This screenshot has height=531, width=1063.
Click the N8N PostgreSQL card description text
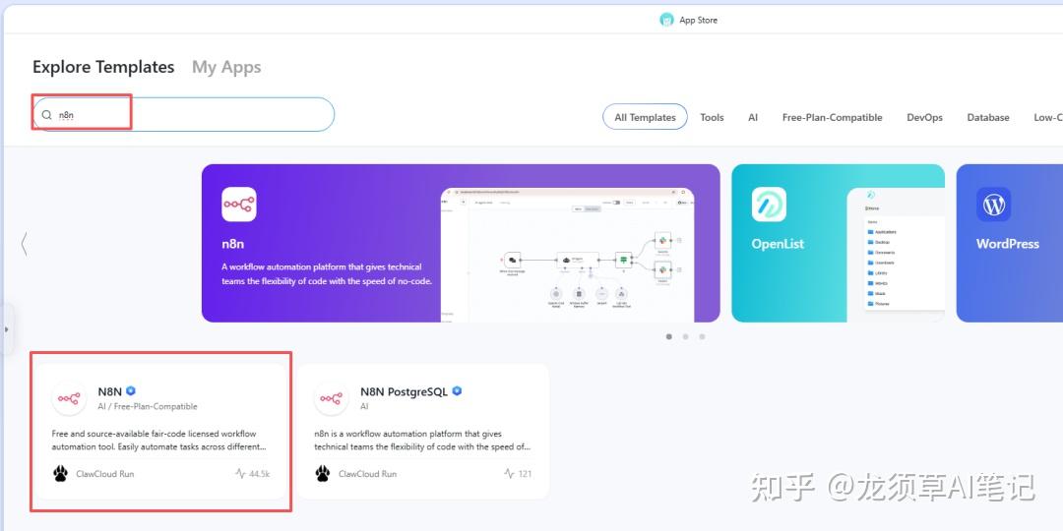(421, 441)
